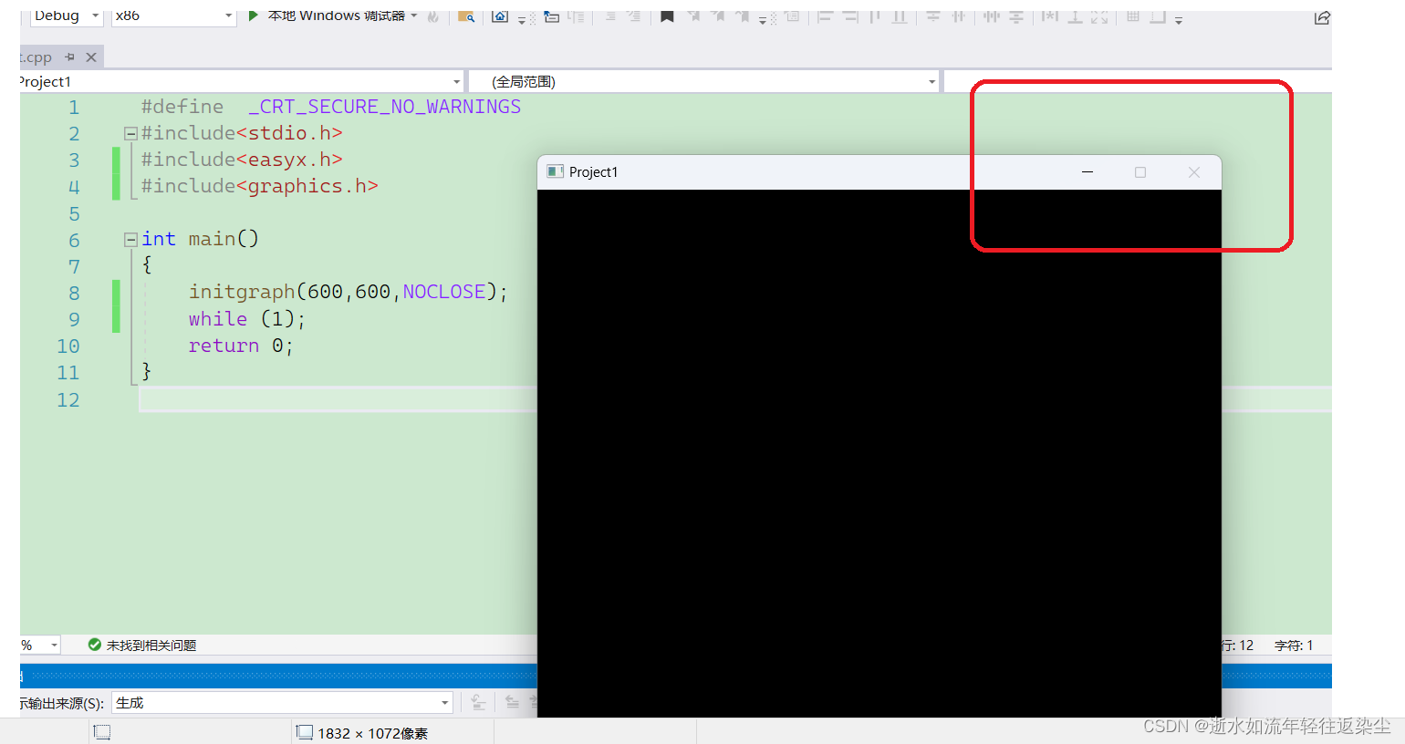1405x744 pixels.
Task: Click the 1832 × 1072像素 image size text
Action: (x=372, y=733)
